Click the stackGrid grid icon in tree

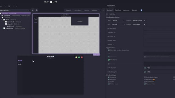tap(6, 24)
